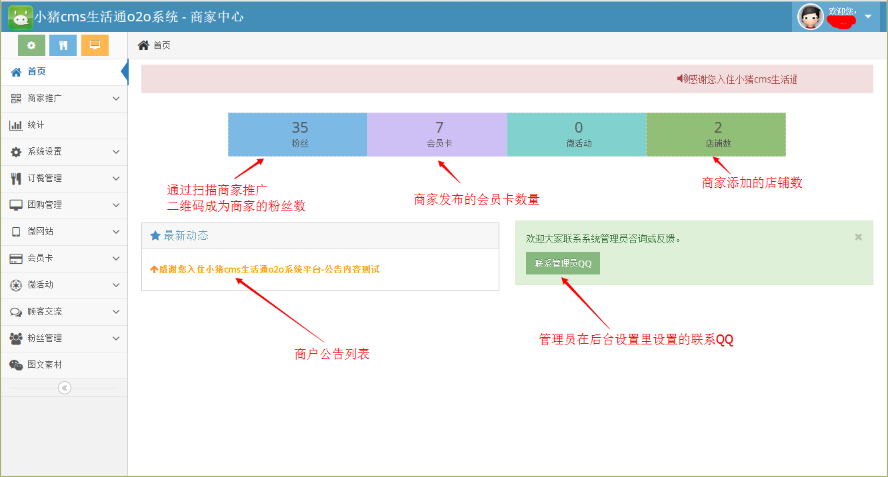
Task: Expand the 会员卡 sidebar menu
Action: click(x=63, y=258)
